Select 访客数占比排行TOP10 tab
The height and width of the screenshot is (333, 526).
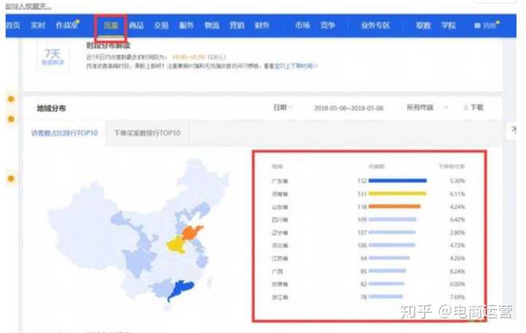tap(64, 134)
